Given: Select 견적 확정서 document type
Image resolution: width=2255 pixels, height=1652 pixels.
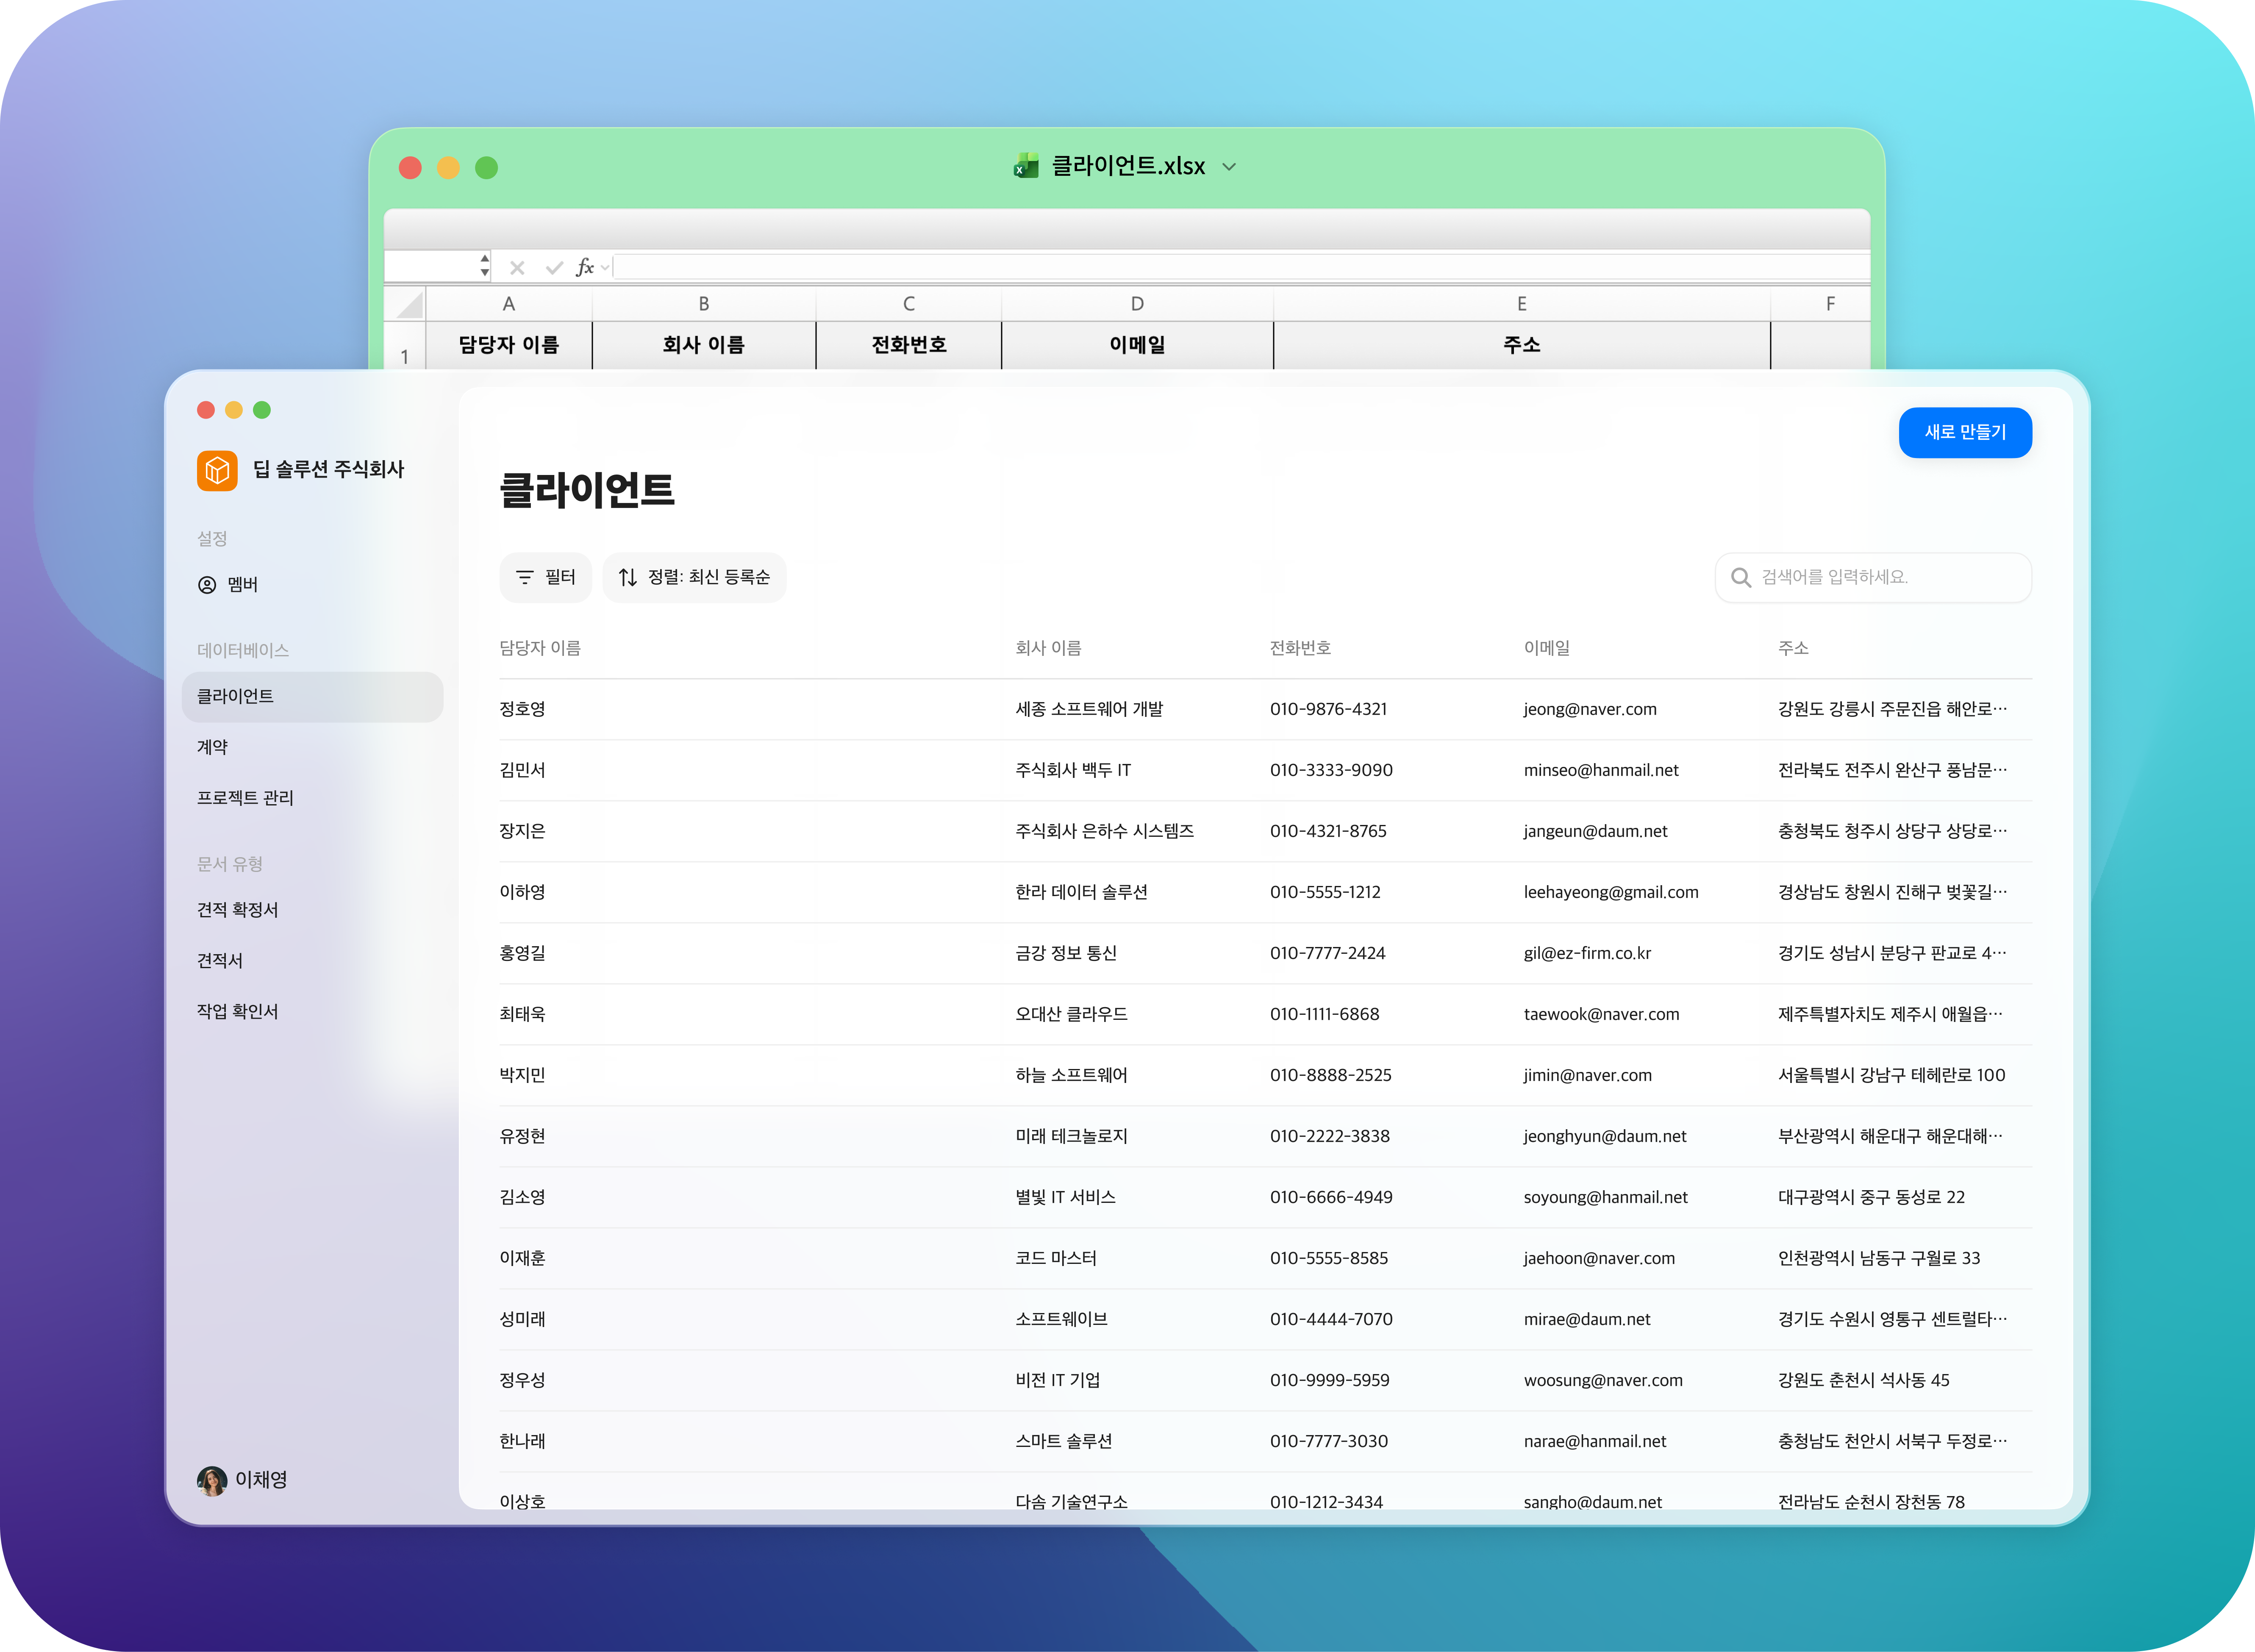Looking at the screenshot, I should [x=238, y=910].
